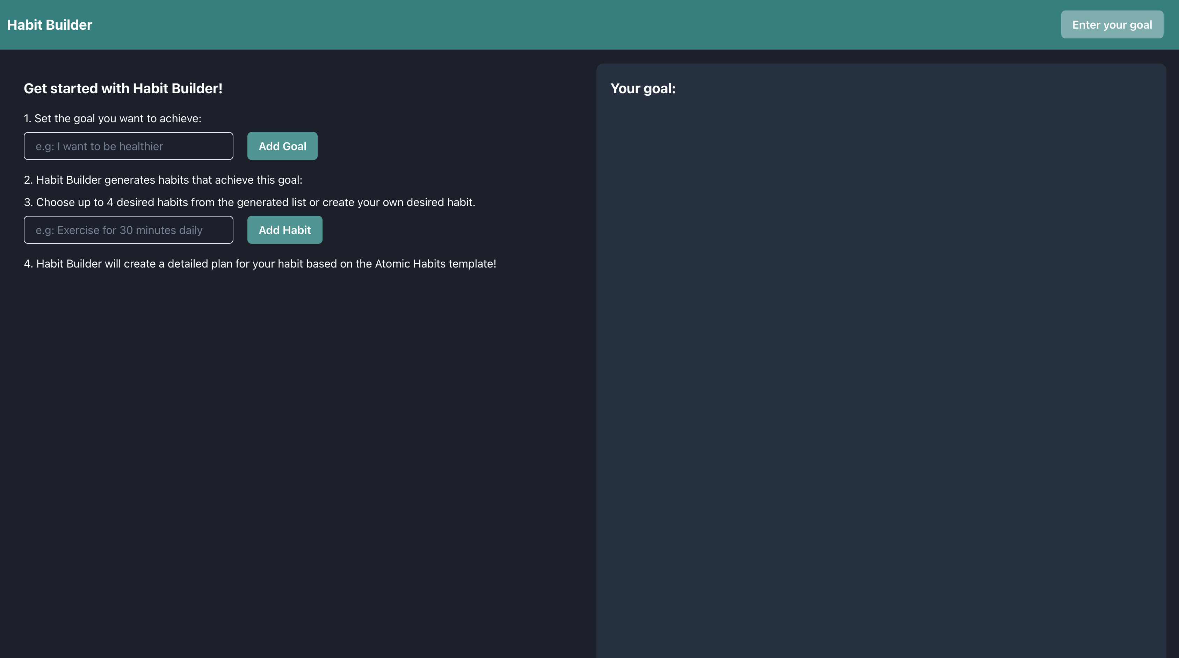
Task: Click the step 1 Set the goal text
Action: 112,118
